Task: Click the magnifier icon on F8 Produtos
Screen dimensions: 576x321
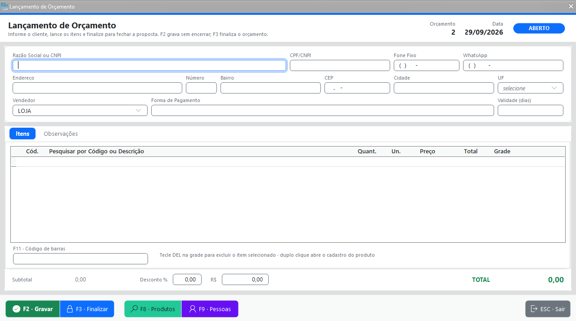Action: (134, 309)
